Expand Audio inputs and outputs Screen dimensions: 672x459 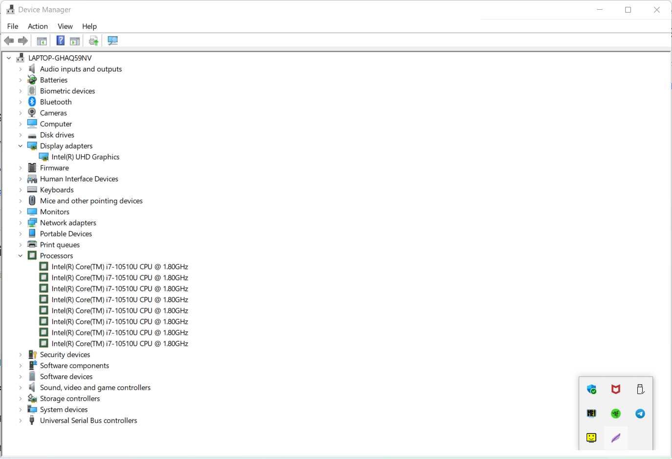[21, 69]
